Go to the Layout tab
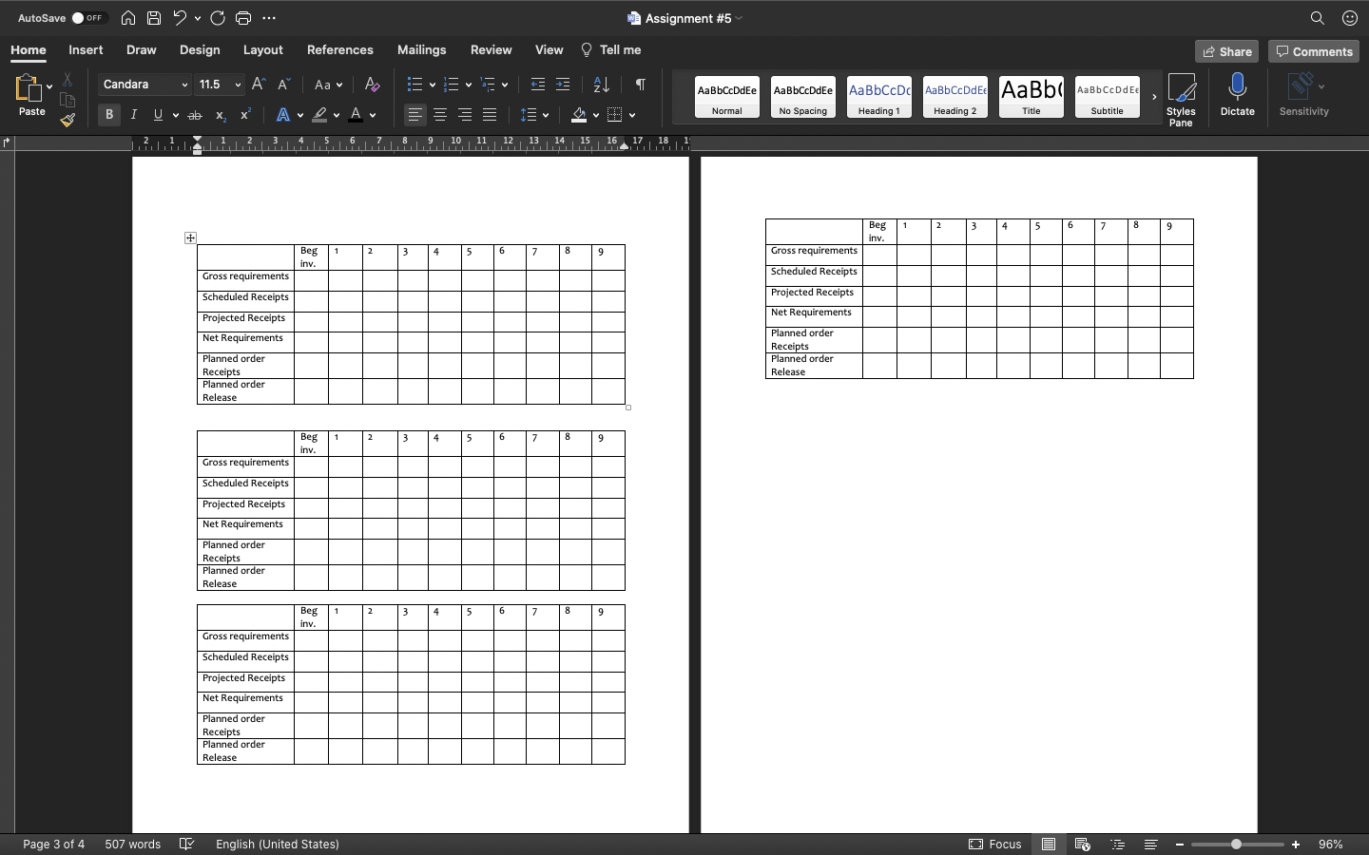 coord(263,49)
